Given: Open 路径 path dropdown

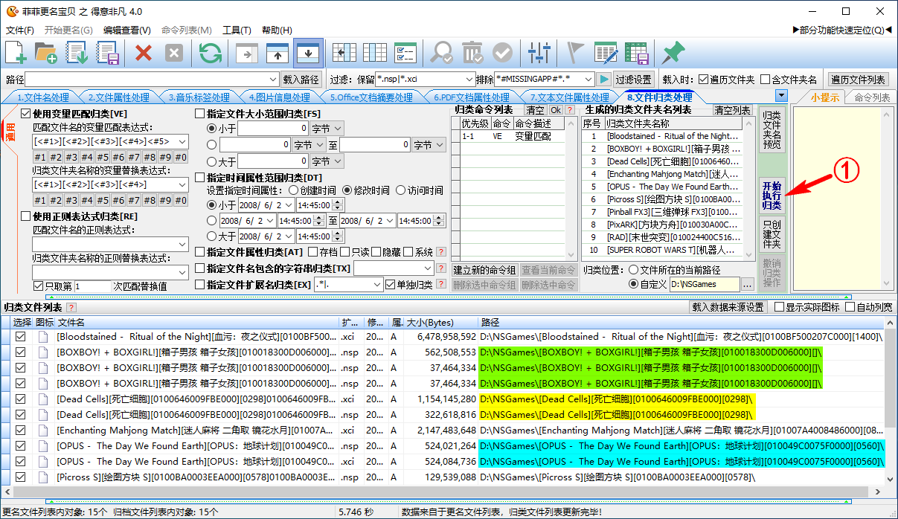Looking at the screenshot, I should click(273, 80).
